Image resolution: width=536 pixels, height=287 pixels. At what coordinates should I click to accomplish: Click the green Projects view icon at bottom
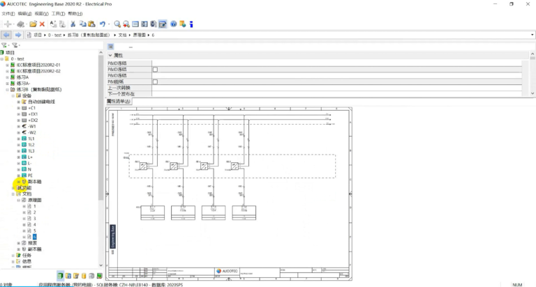tap(60, 276)
